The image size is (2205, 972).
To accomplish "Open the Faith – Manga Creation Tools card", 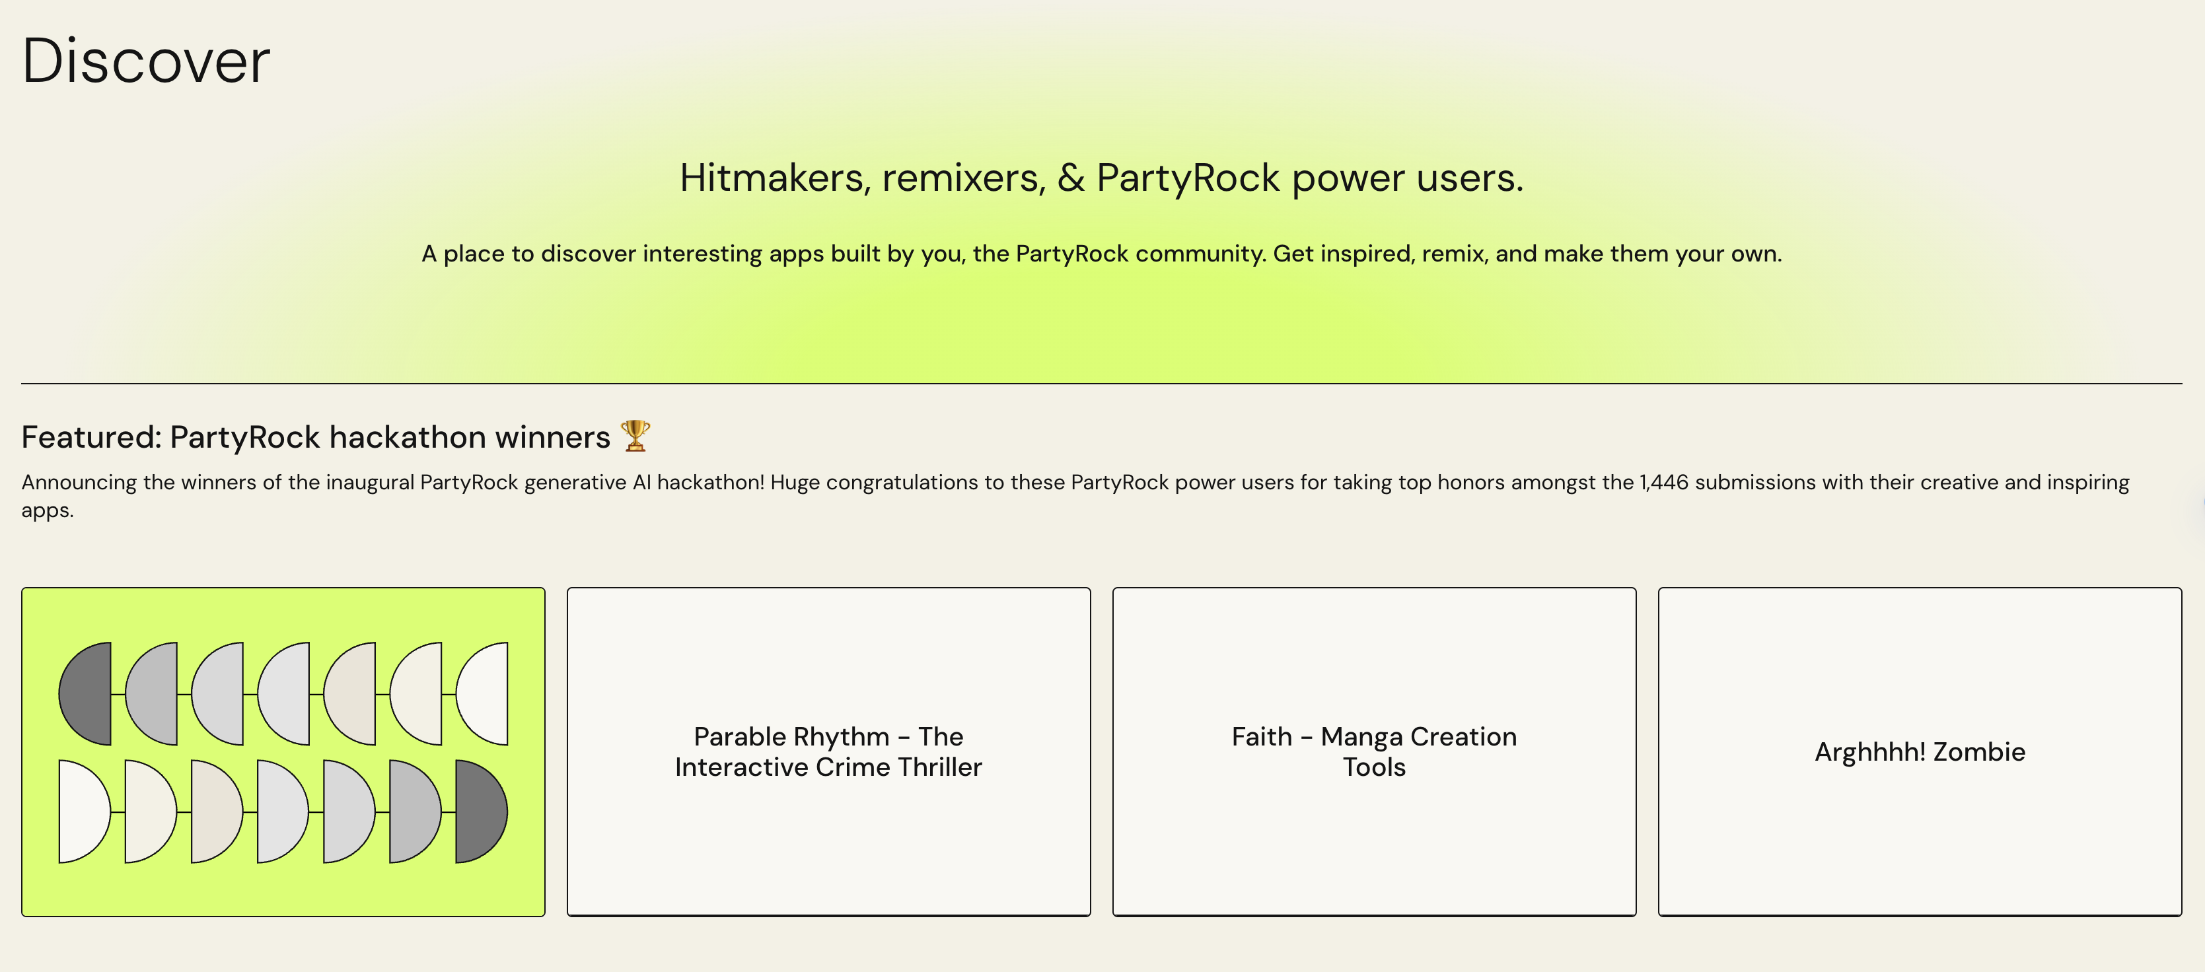I will tap(1373, 751).
